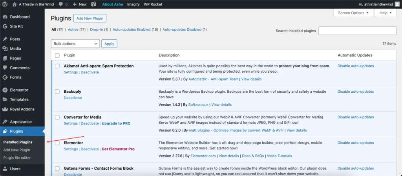The height and width of the screenshot is (176, 402).
Task: Open Installed Plugins submenu item
Action: 18,142
